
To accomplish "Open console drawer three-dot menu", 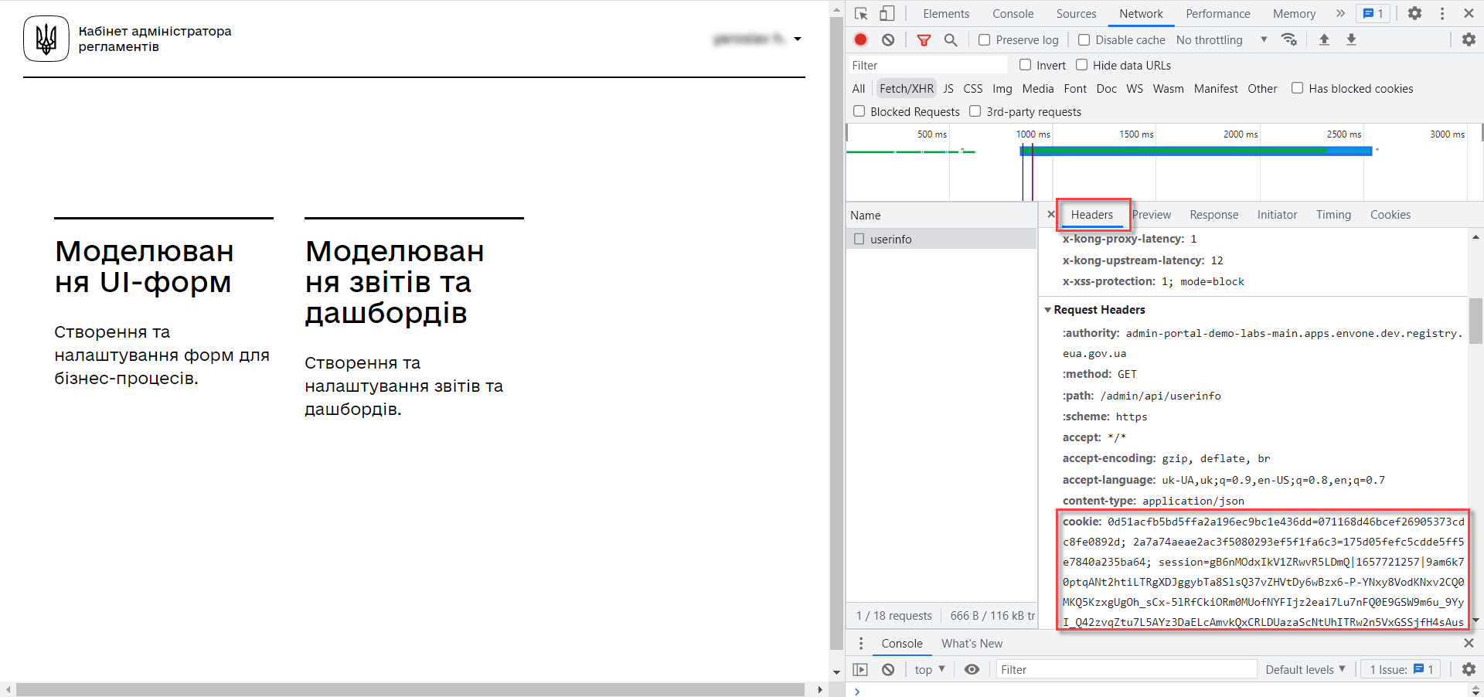I will pos(861,643).
